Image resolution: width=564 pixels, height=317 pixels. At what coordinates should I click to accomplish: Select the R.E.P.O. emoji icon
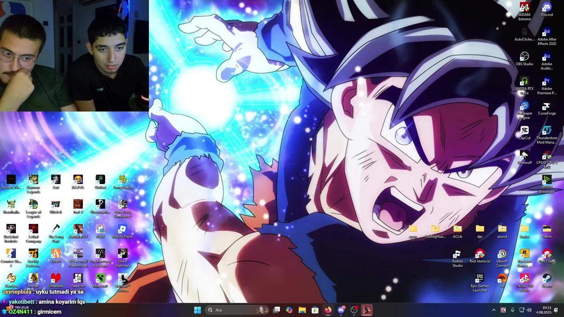coord(78,182)
